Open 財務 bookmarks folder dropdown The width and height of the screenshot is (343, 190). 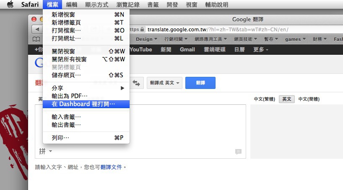tap(320, 39)
